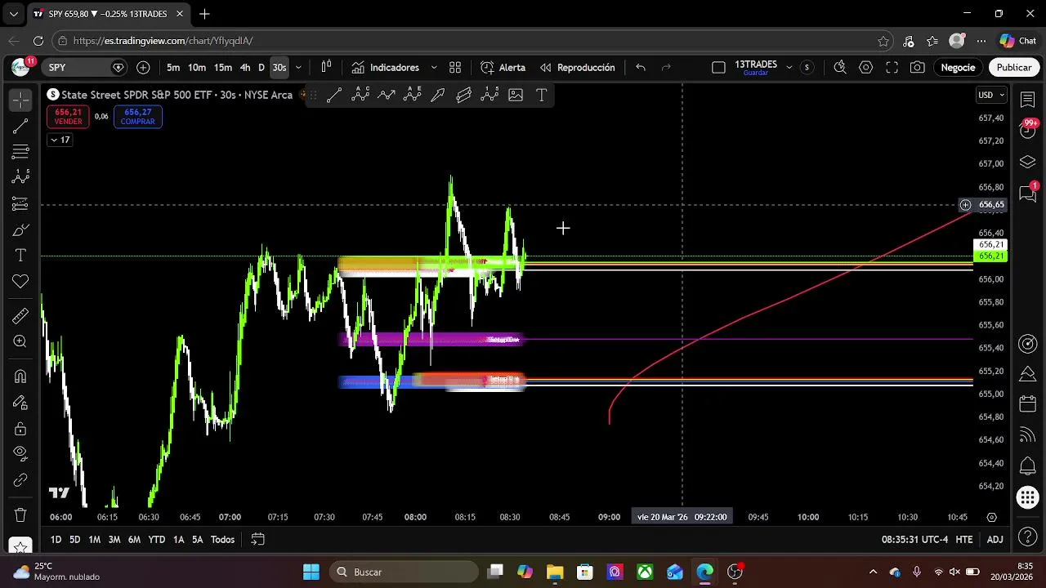
Task: Expand the timeframe interval dropdown
Action: 298,67
